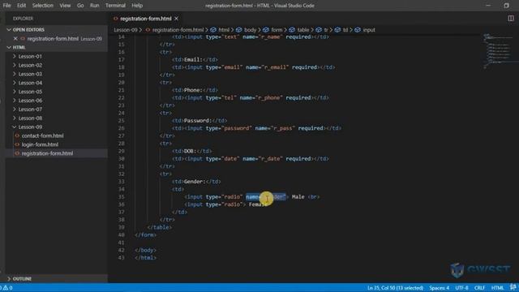Click the html breadcrumb element
This screenshot has height=292, width=519.
click(224, 30)
